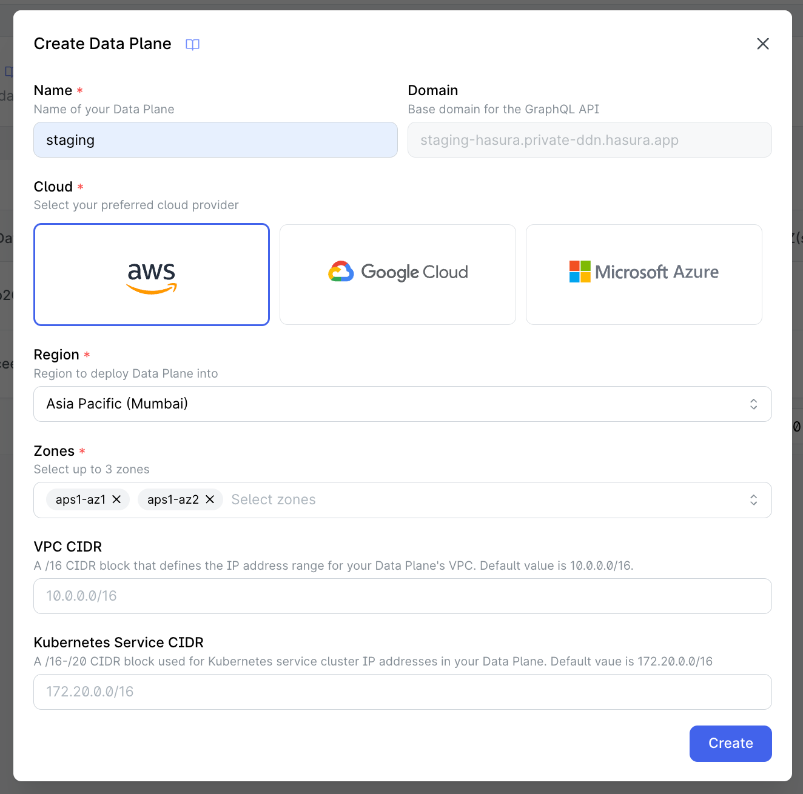
Task: Click inside the VPC CIDR input field
Action: [403, 596]
